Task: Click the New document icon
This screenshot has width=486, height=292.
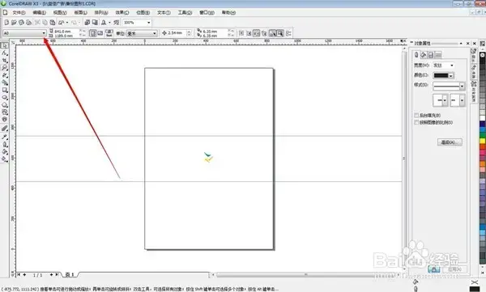Action: click(x=6, y=23)
